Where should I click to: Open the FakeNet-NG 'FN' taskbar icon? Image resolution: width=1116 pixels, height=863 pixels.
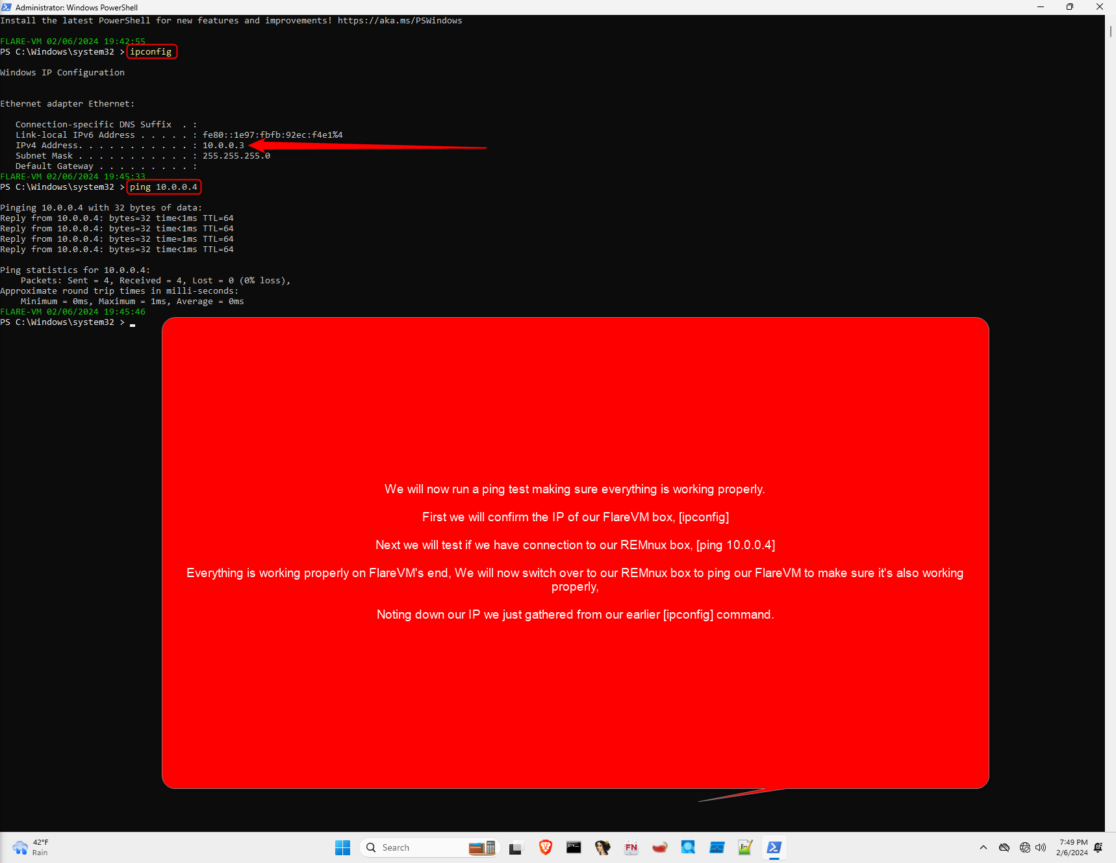pos(631,847)
